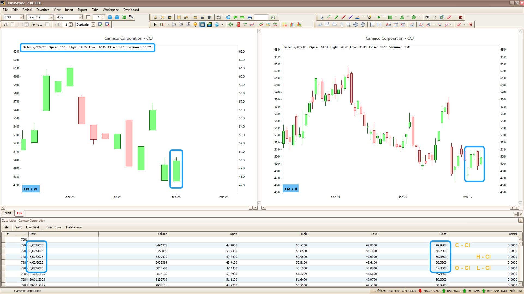Click Dividend in data table toolbar
The width and height of the screenshot is (524, 294).
point(32,227)
